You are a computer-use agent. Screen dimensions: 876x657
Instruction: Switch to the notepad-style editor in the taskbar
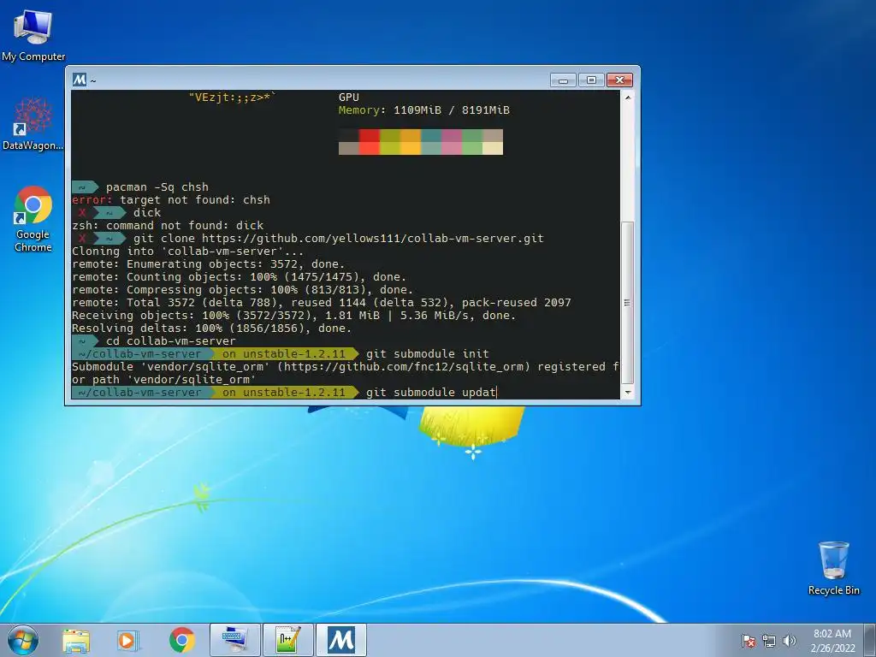pos(287,640)
